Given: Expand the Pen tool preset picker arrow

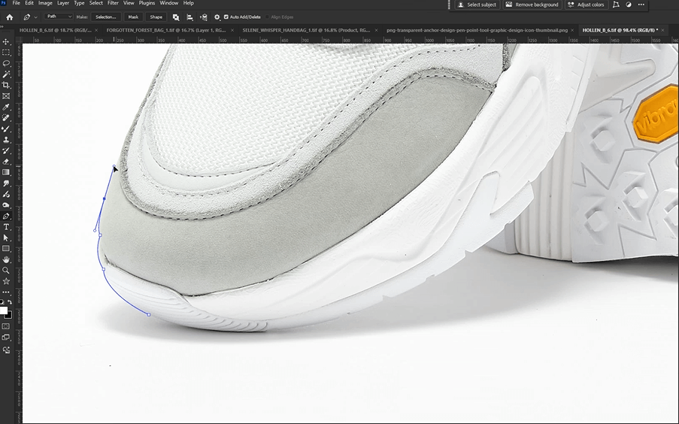Looking at the screenshot, I should pos(36,17).
